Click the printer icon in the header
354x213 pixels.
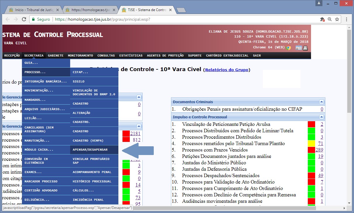coord(305,48)
